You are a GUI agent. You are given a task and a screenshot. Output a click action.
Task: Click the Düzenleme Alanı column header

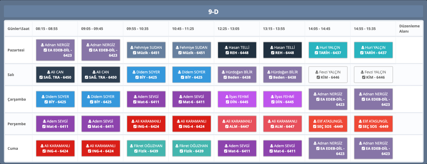coord(409,29)
